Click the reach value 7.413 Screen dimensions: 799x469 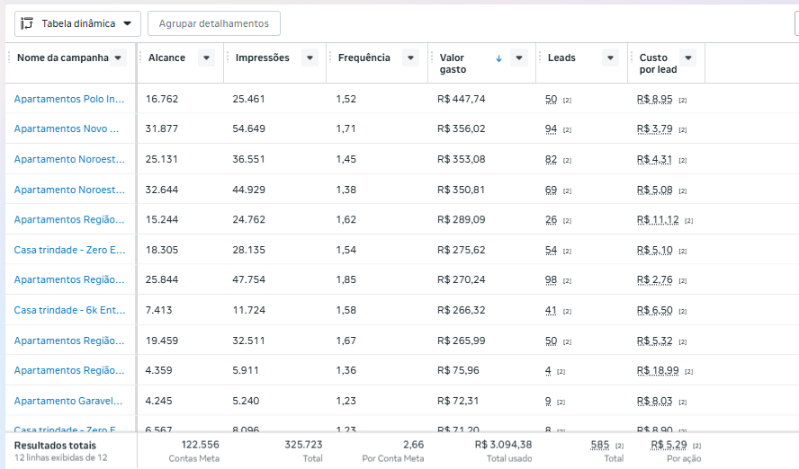(158, 310)
